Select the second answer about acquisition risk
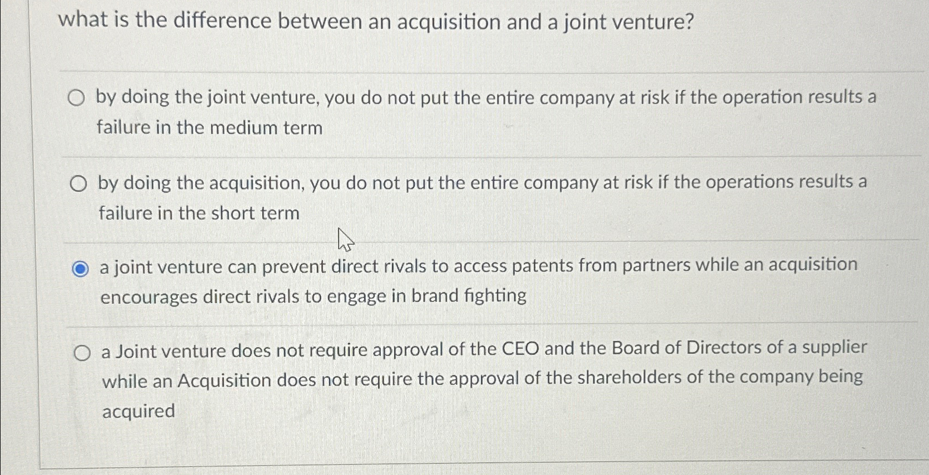Viewport: 929px width, 475px height. point(77,184)
